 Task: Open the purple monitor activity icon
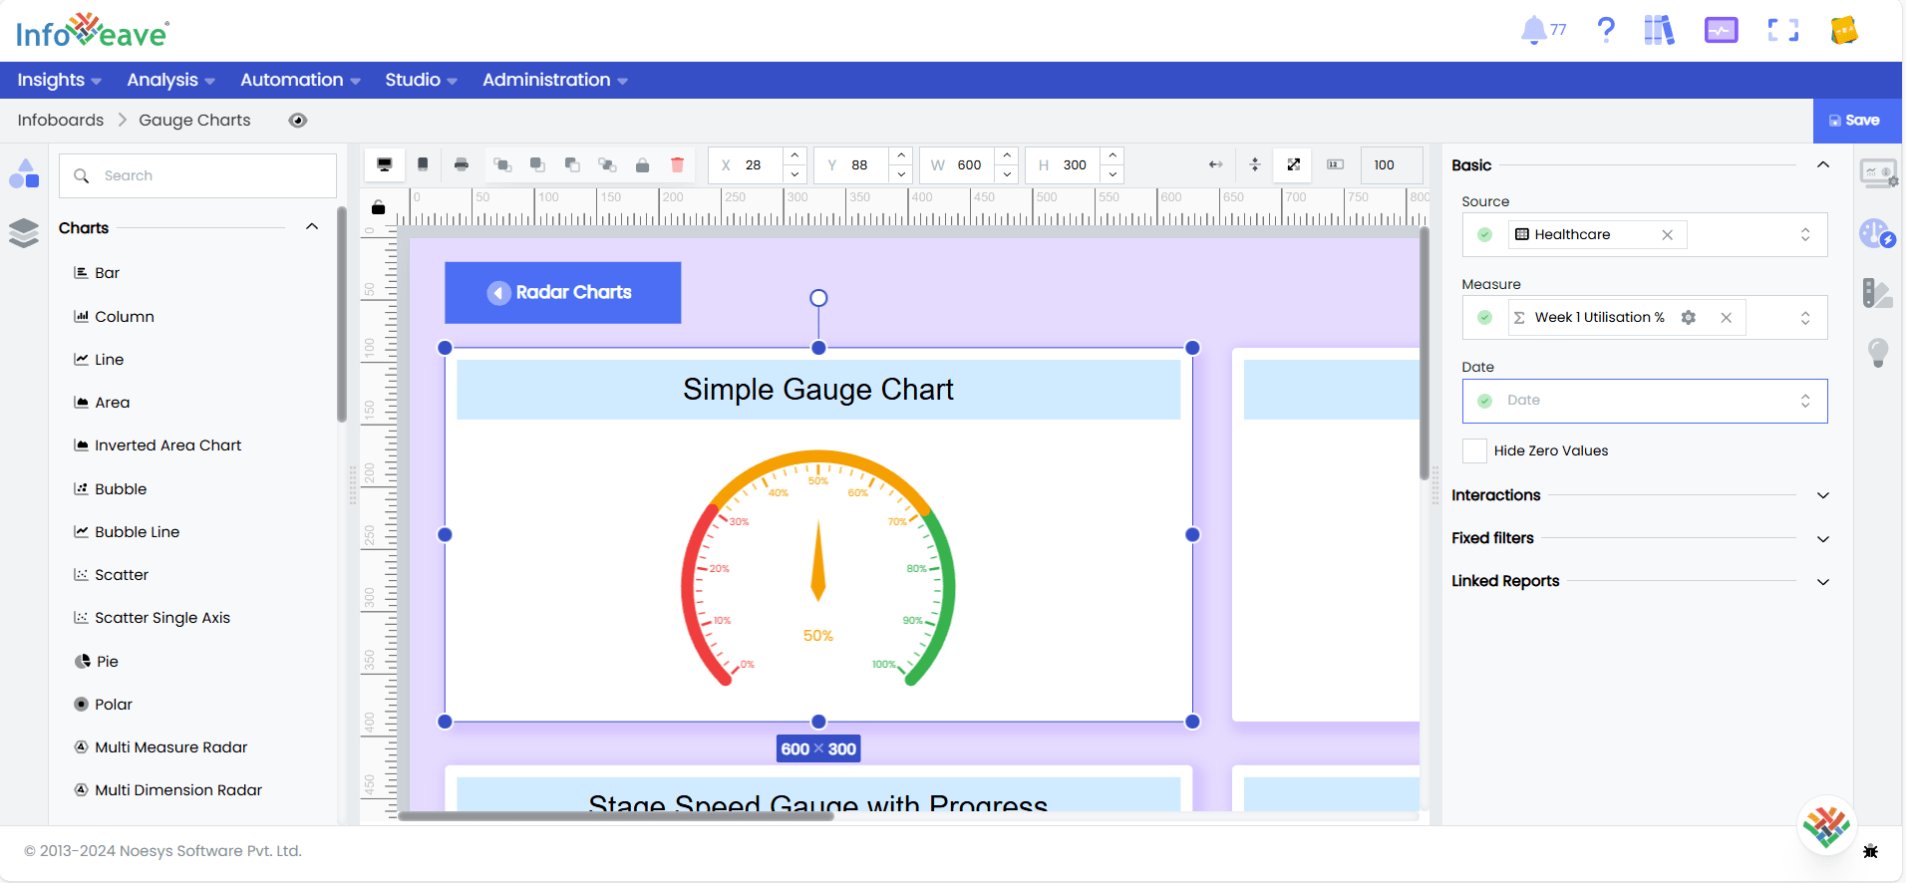pos(1721,30)
